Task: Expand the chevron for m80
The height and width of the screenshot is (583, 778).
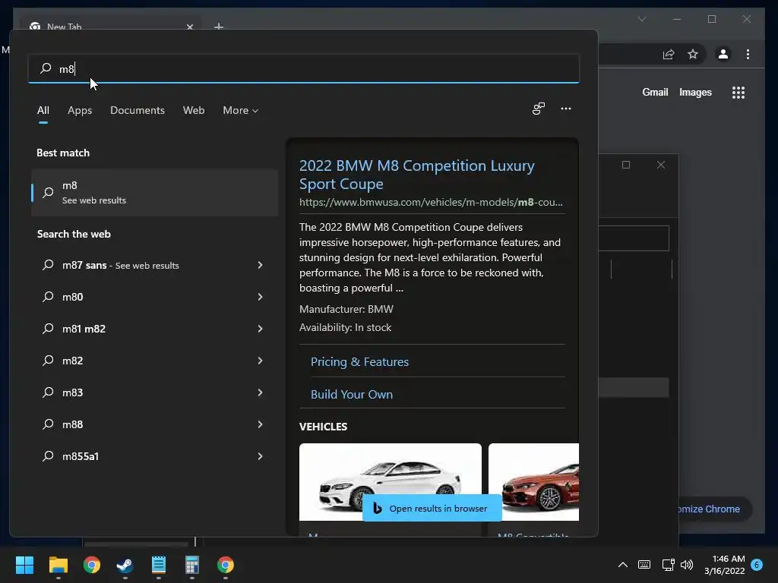Action: [260, 297]
